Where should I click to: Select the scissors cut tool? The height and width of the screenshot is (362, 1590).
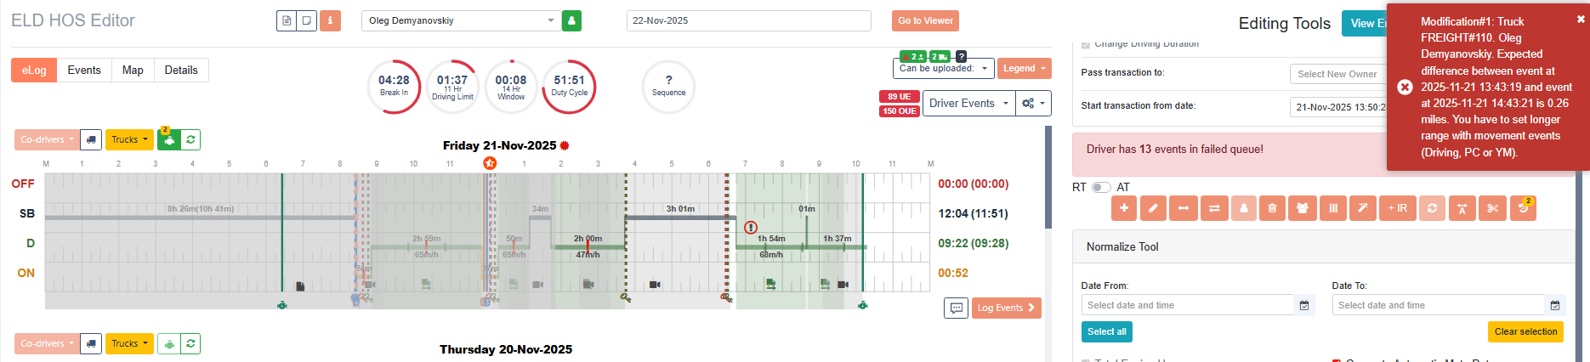pyautogui.click(x=1492, y=208)
